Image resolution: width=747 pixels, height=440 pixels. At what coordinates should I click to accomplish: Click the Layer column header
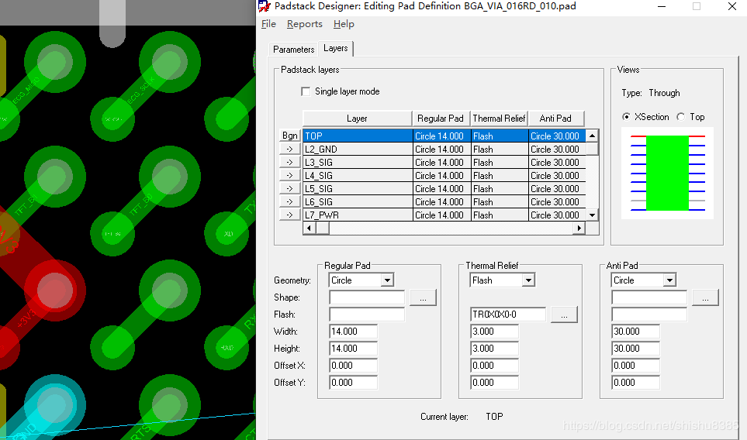tap(357, 119)
